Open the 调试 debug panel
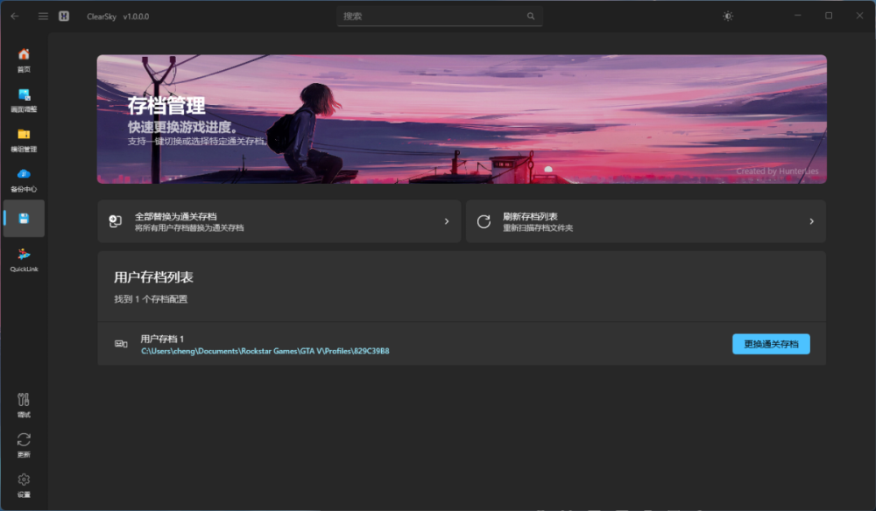The height and width of the screenshot is (511, 876). coord(24,404)
